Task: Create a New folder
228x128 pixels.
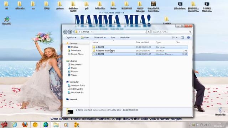Action: coord(125,37)
